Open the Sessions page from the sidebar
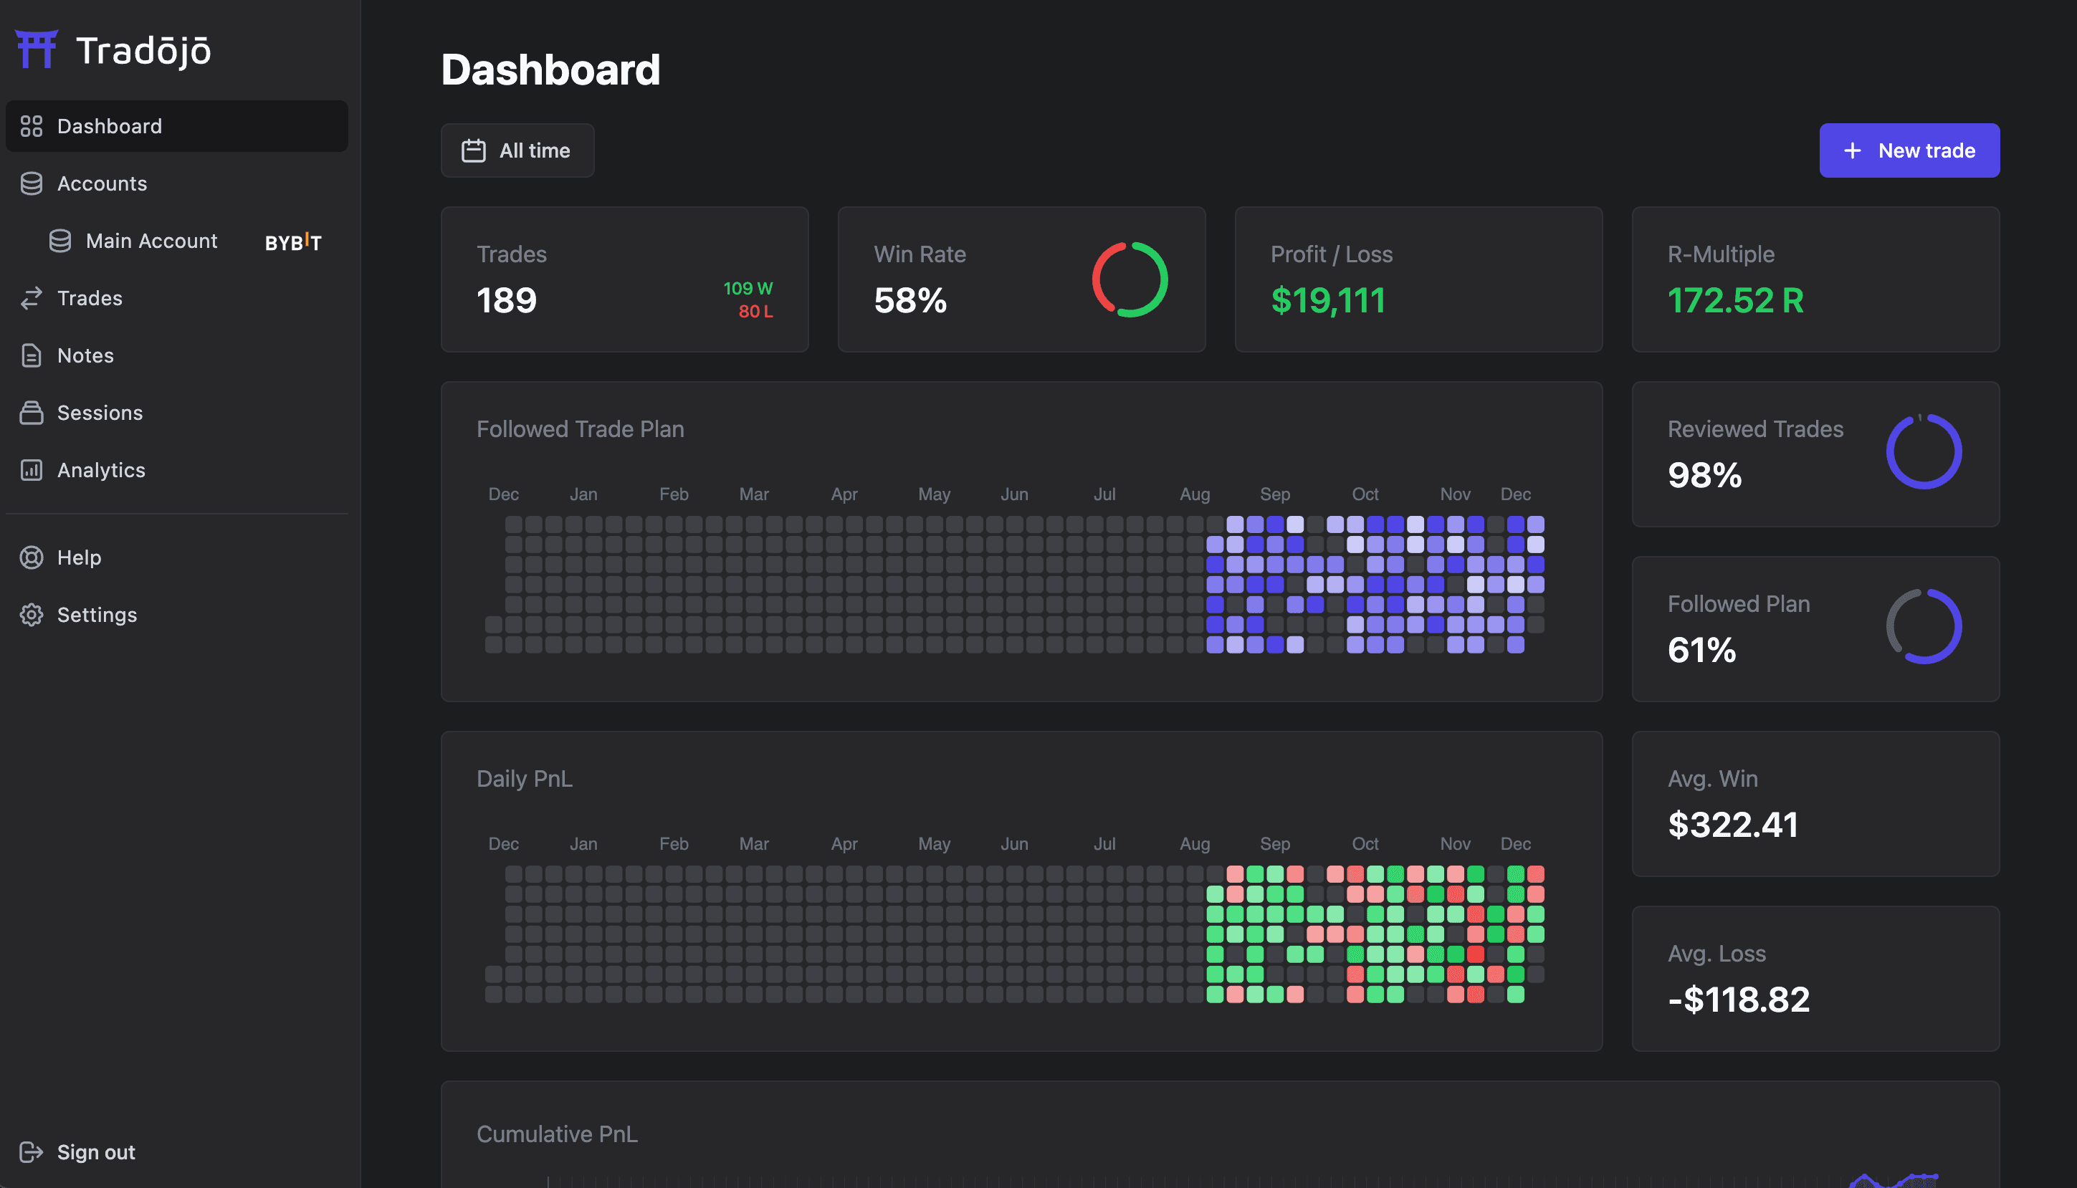The image size is (2077, 1188). click(x=100, y=412)
